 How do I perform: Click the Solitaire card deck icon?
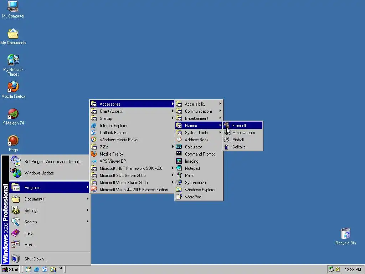pos(226,147)
